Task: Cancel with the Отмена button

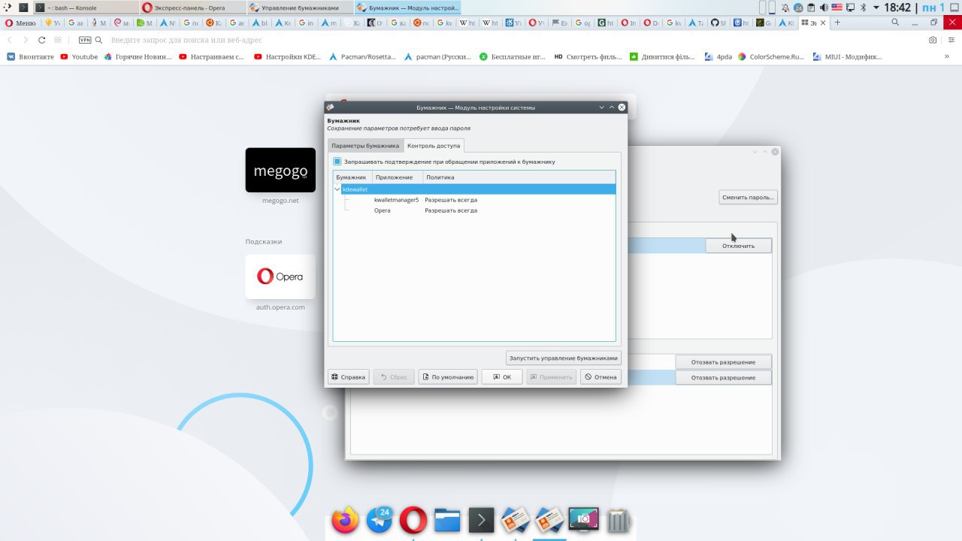Action: (x=600, y=377)
